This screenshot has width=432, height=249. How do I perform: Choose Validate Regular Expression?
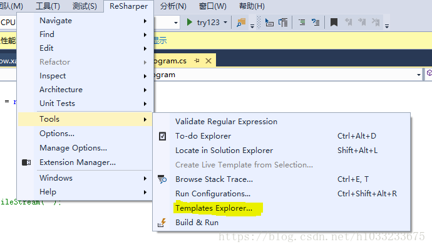coord(282,122)
